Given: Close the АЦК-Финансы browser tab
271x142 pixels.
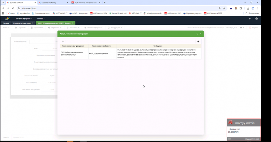Looking at the screenshot, I should point(100,2).
